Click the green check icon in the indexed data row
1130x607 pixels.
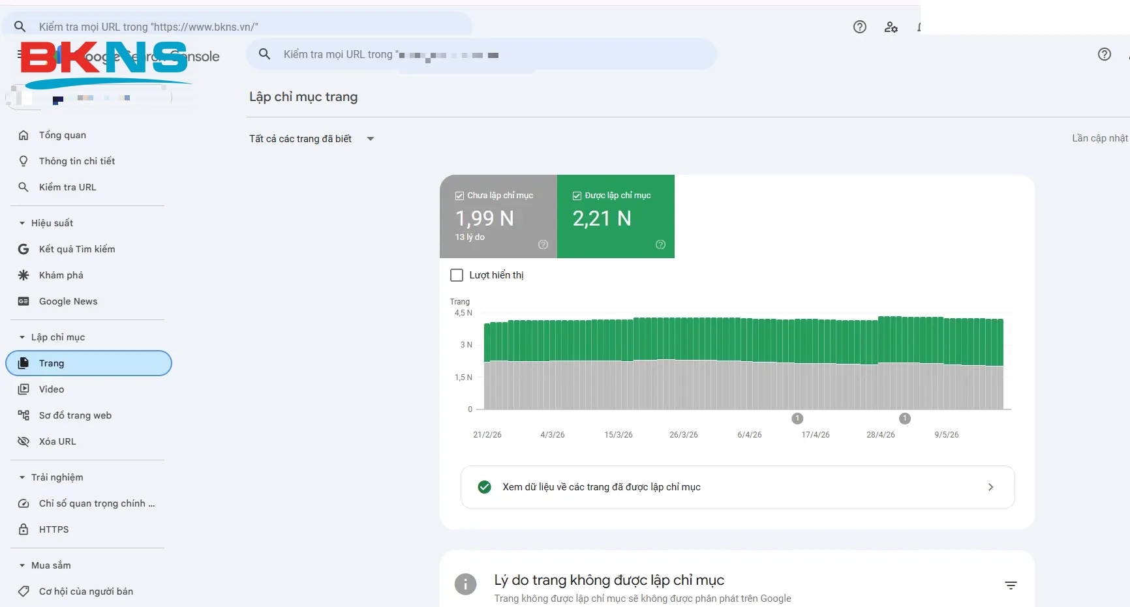(484, 487)
